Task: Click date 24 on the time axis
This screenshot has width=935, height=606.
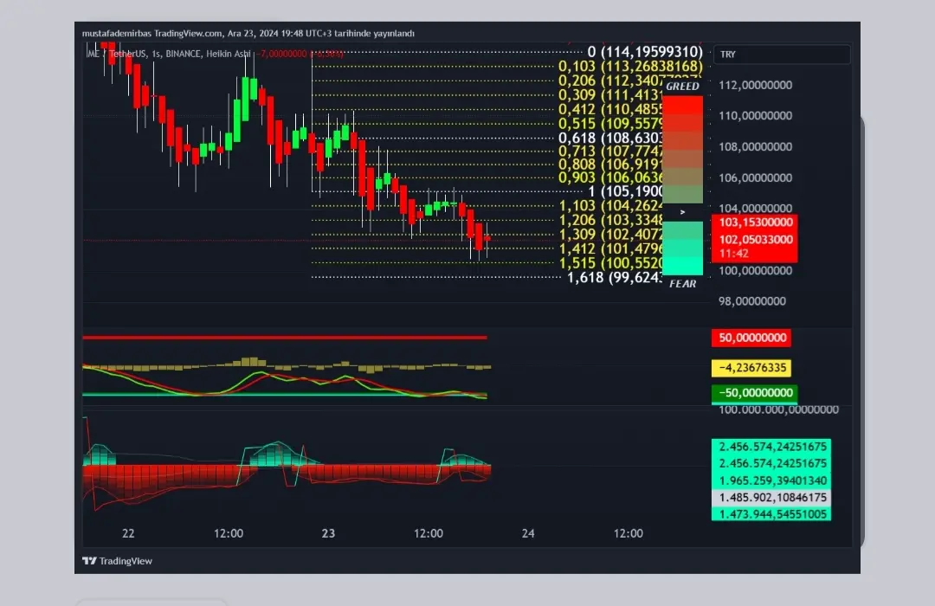Action: click(528, 534)
